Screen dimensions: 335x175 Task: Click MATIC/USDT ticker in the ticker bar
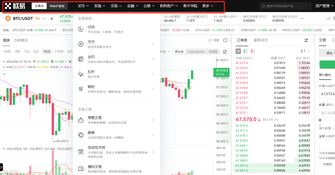point(302,30)
